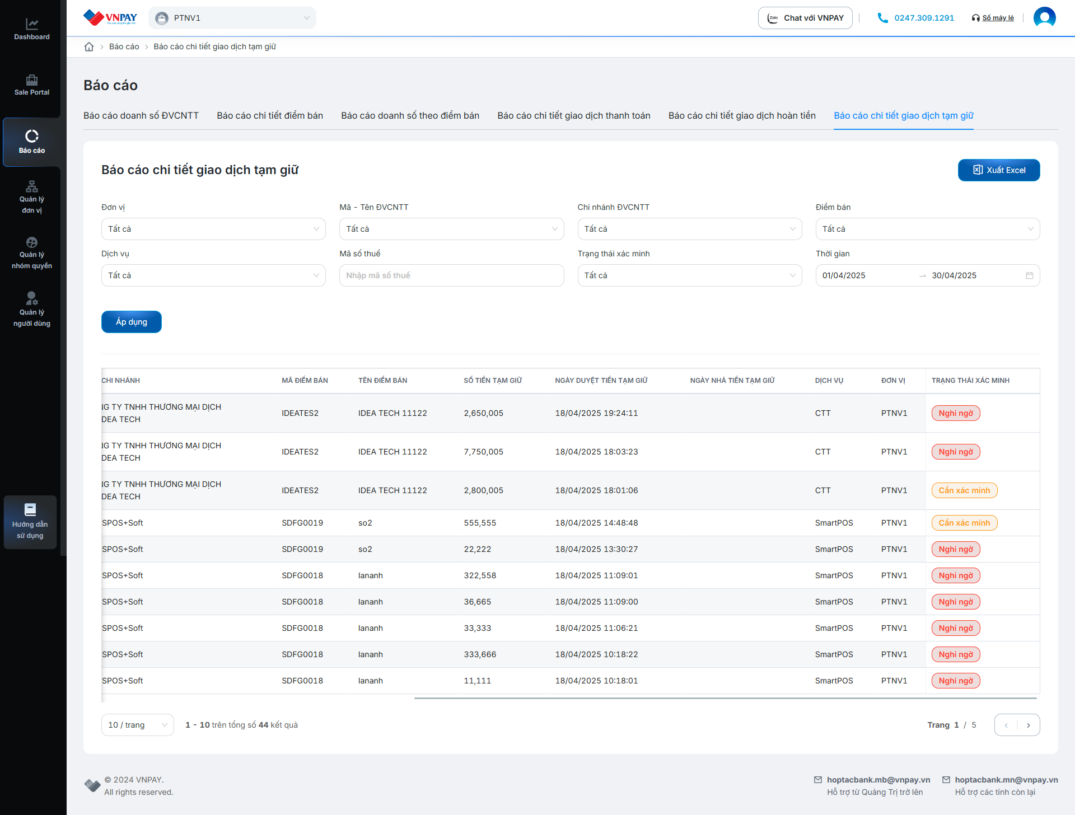Viewport: 1075px width, 815px height.
Task: Click the Áp dụng button
Action: [132, 322]
